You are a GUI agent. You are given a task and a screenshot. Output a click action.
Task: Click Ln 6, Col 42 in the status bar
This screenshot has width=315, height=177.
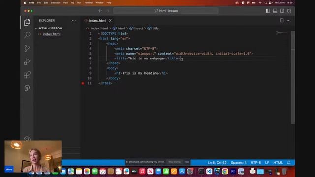217,163
